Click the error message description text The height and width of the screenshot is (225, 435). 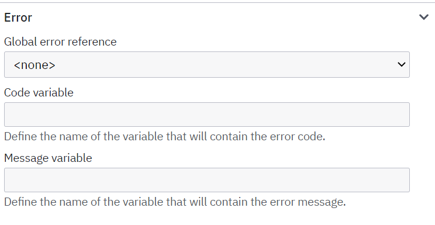tap(175, 202)
